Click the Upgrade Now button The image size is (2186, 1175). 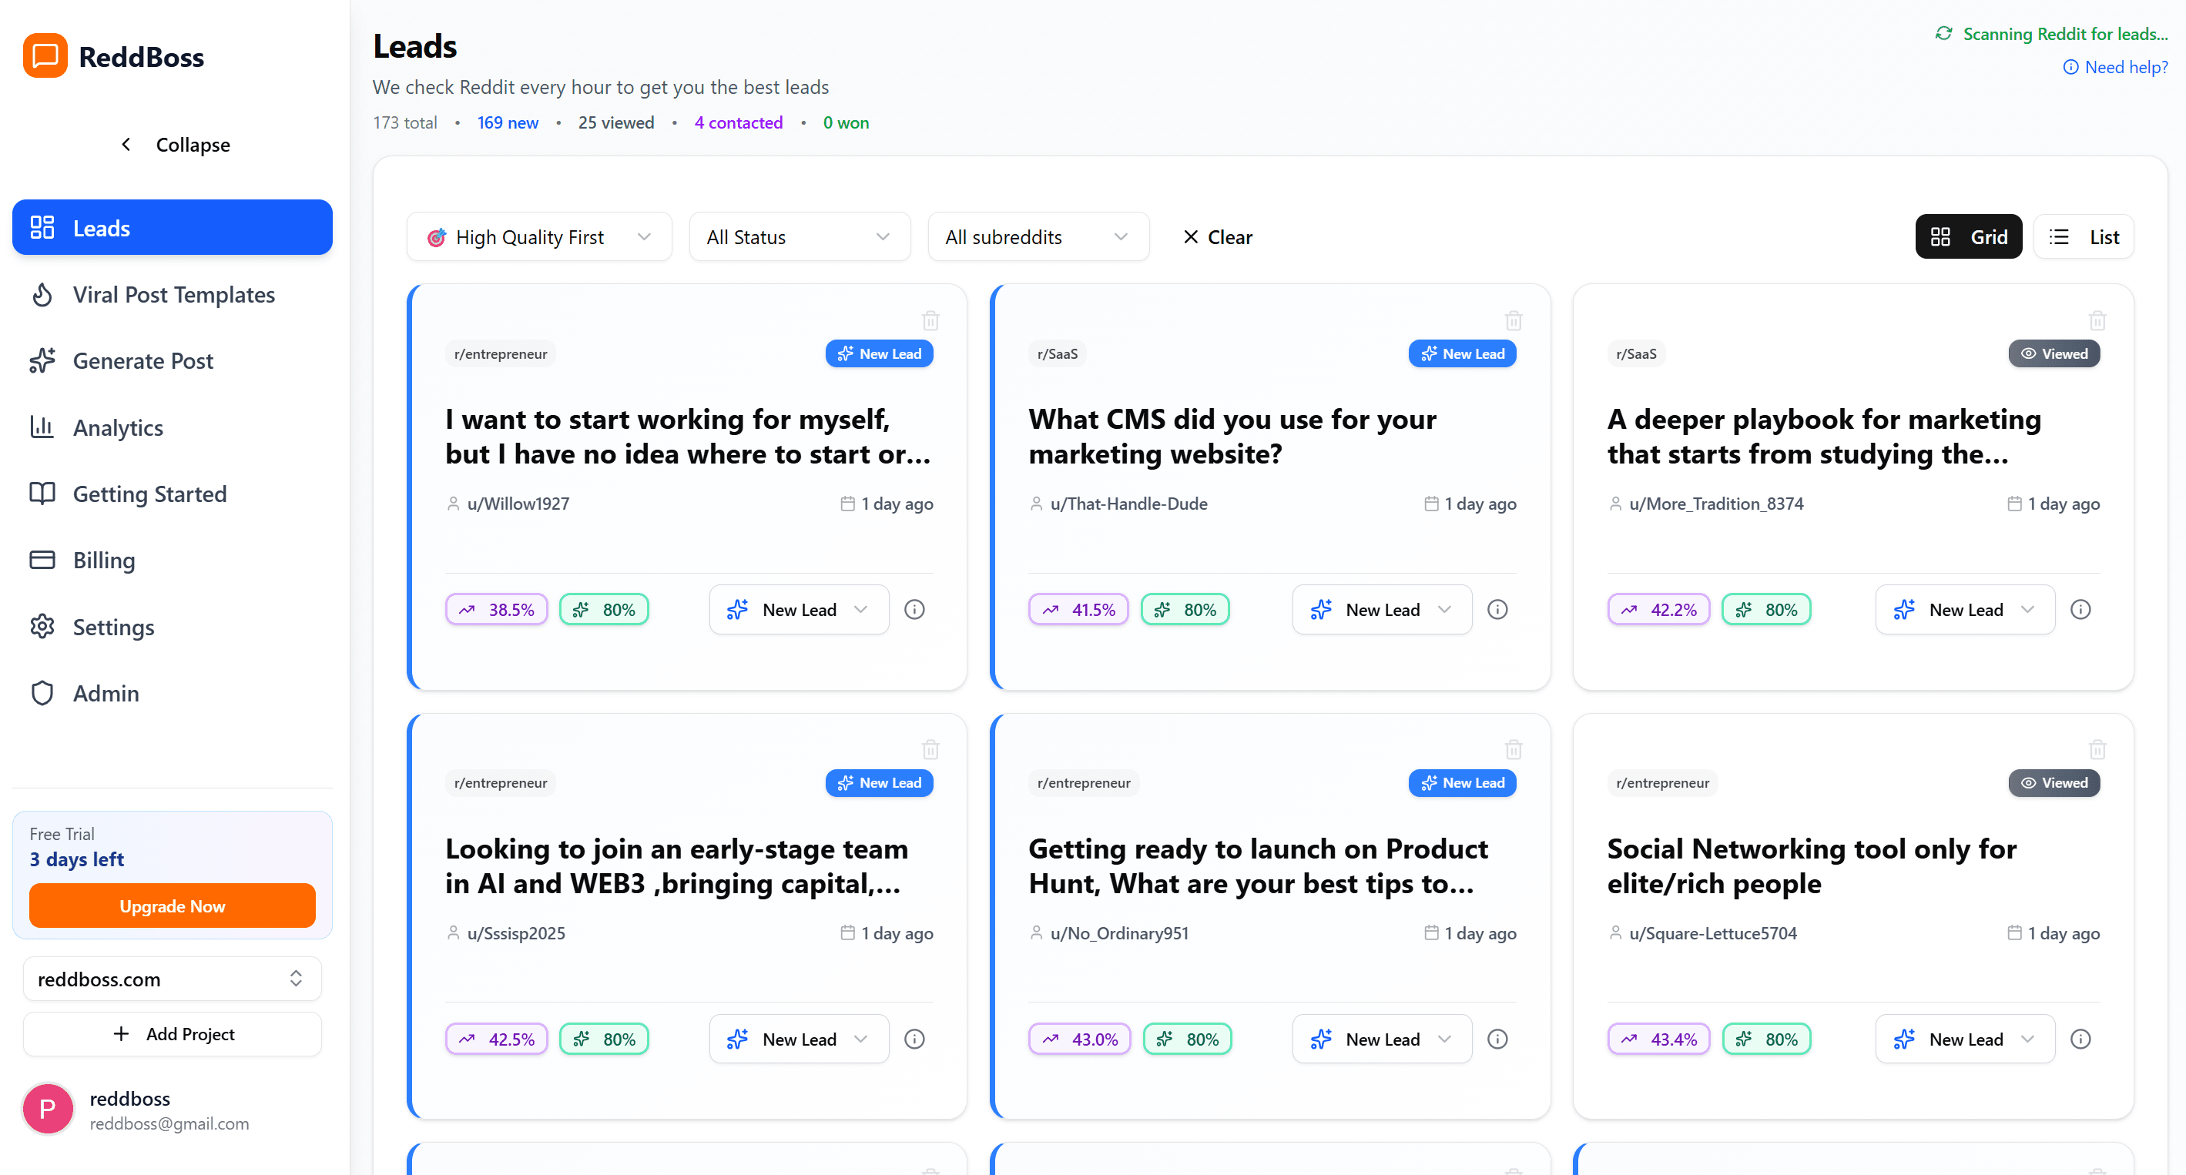pyautogui.click(x=172, y=906)
